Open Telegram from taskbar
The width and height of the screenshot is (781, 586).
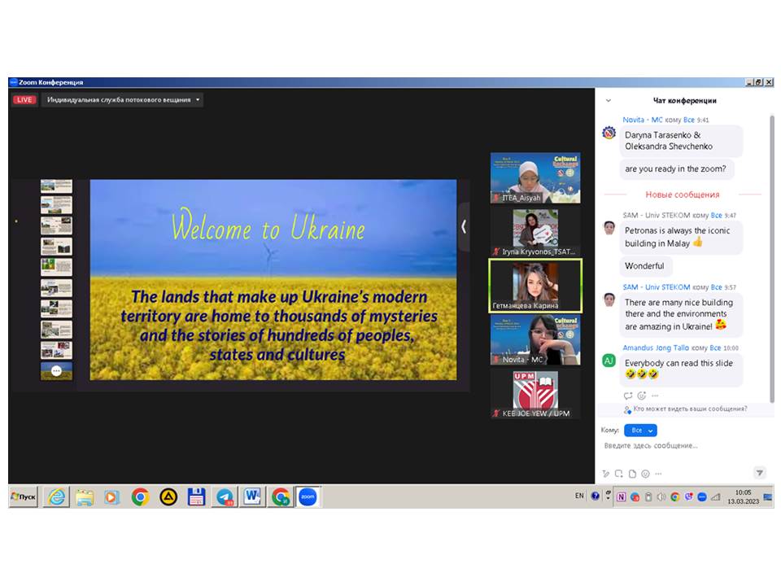225,496
